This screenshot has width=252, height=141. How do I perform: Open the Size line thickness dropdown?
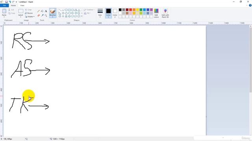coord(100,13)
